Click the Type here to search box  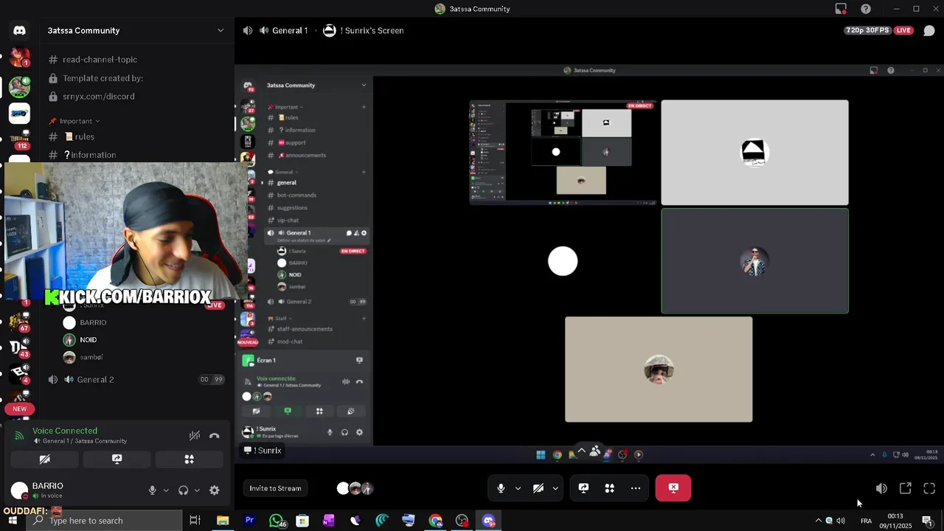[x=103, y=521]
